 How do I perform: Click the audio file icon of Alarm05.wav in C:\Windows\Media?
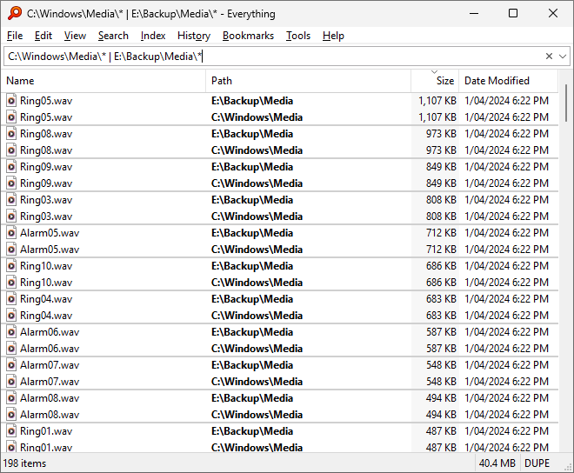(11, 250)
